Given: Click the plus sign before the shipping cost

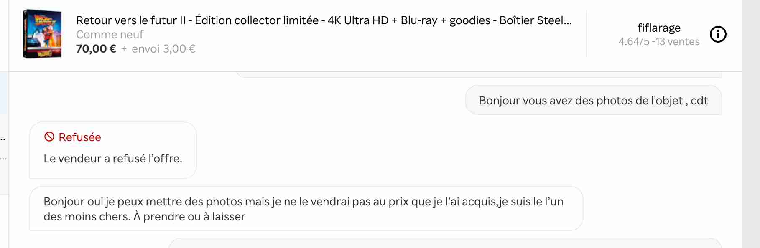Looking at the screenshot, I should [x=124, y=49].
